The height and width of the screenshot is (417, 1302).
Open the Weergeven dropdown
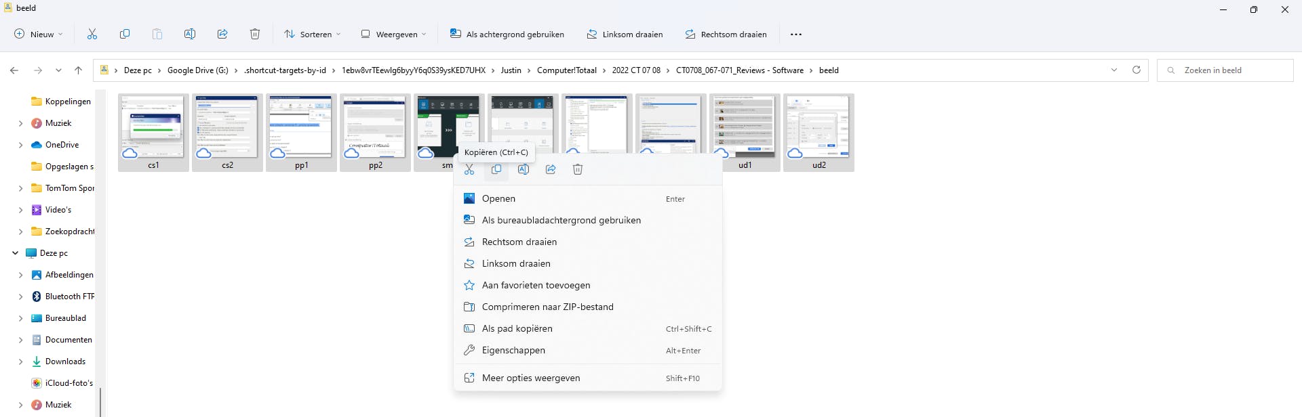point(394,34)
